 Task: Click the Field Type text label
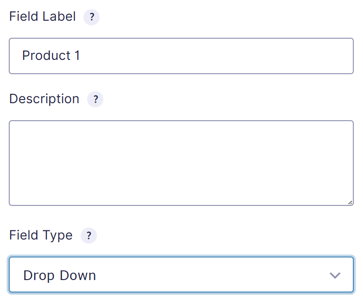[41, 235]
